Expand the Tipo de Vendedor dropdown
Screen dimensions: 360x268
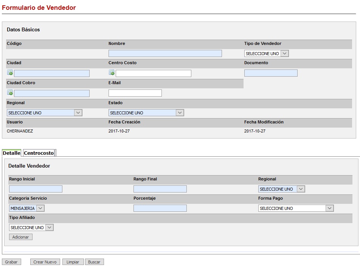coord(266,54)
